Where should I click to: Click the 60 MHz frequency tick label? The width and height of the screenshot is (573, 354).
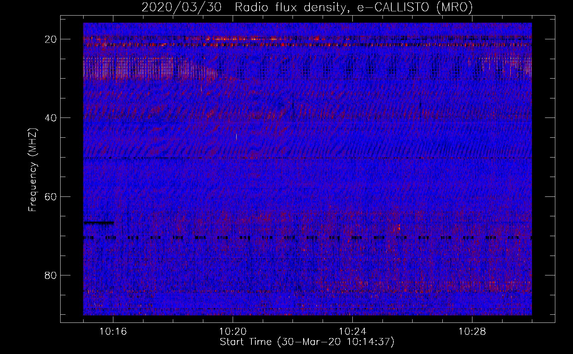[x=51, y=196]
